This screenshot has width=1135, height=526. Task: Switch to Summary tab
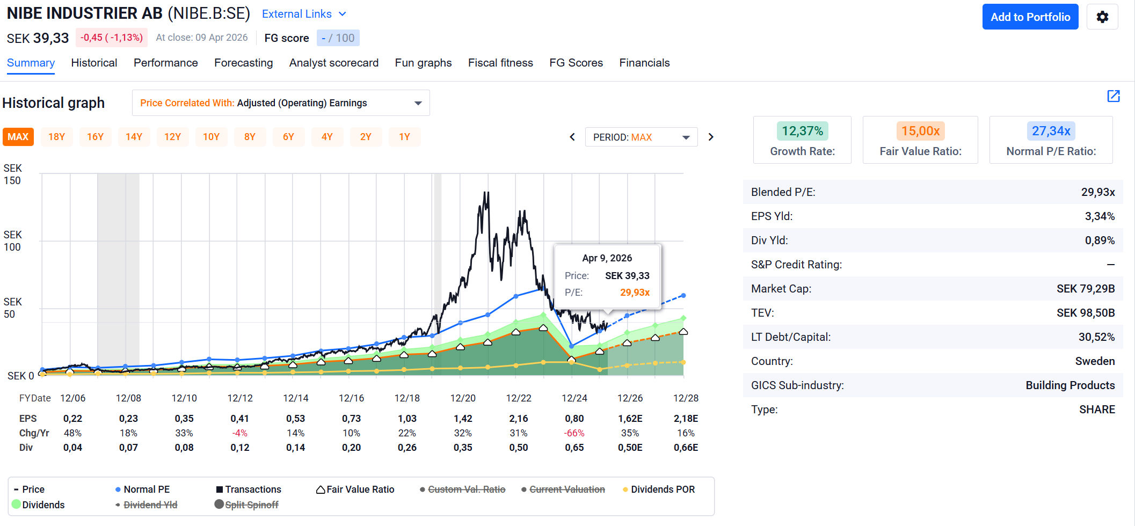31,63
